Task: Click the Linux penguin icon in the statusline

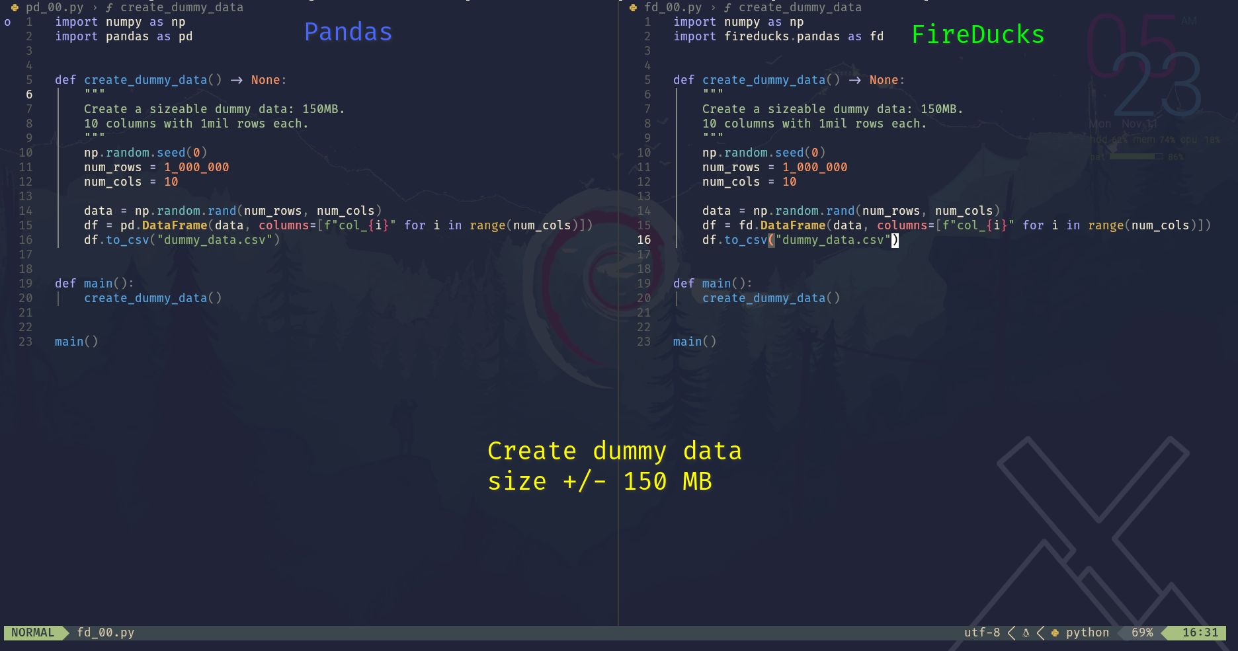Action: pyautogui.click(x=1026, y=632)
